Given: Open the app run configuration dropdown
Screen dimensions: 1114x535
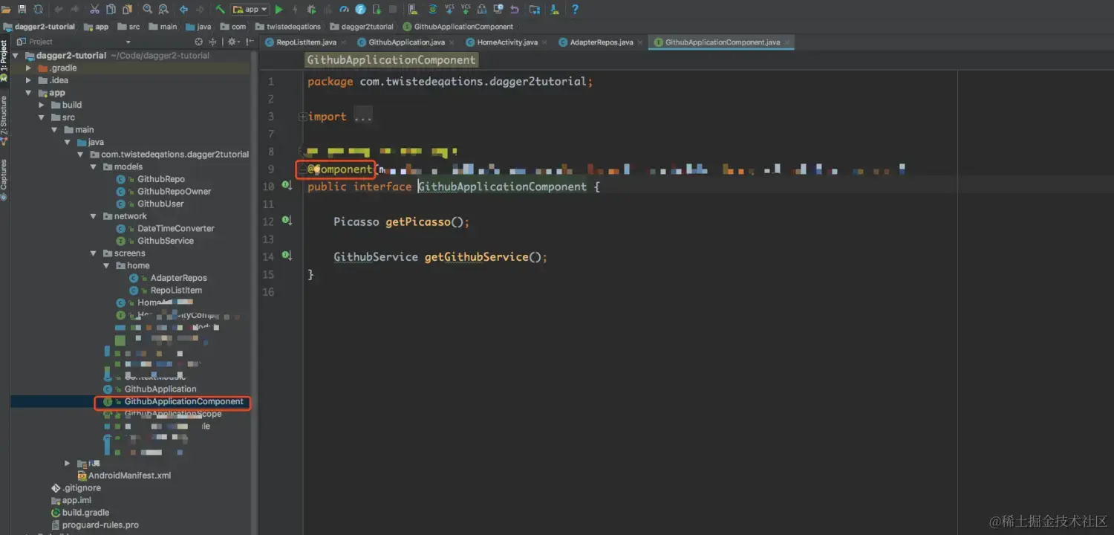Looking at the screenshot, I should (x=250, y=9).
